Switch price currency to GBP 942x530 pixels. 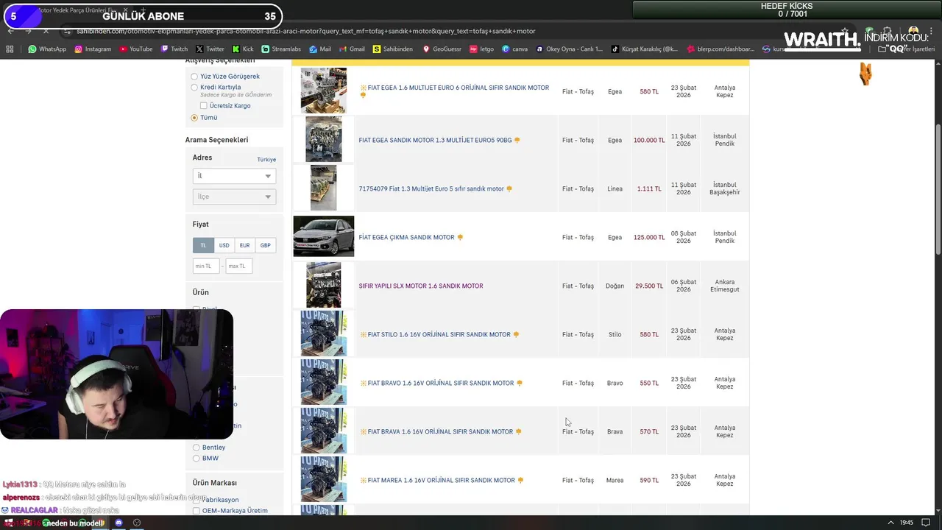pos(265,245)
